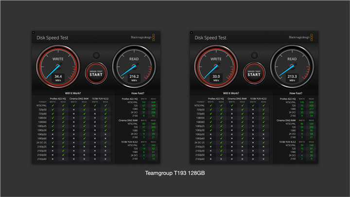The width and height of the screenshot is (350, 197).
Task: Click 'Will It Work?' heading in right window
Action: click(231, 93)
